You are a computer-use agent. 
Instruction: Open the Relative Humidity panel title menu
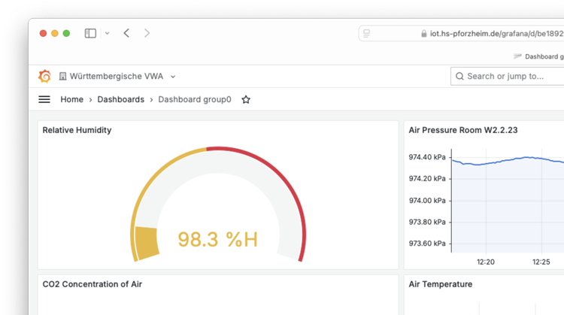tap(77, 130)
